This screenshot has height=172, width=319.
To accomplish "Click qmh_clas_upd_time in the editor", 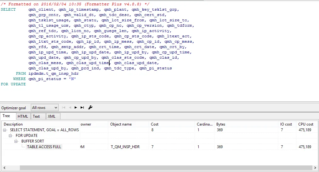I will point(88,63).
